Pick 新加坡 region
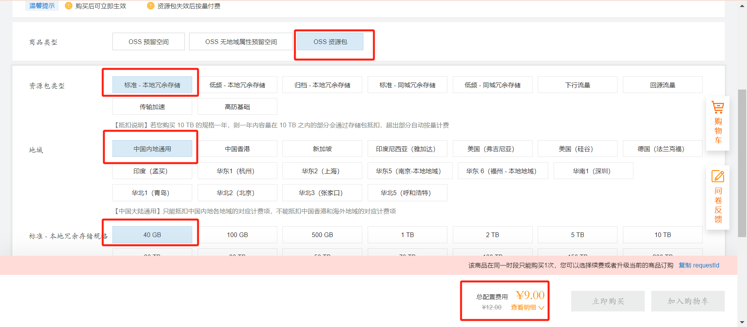Image resolution: width=747 pixels, height=327 pixels. [x=322, y=149]
